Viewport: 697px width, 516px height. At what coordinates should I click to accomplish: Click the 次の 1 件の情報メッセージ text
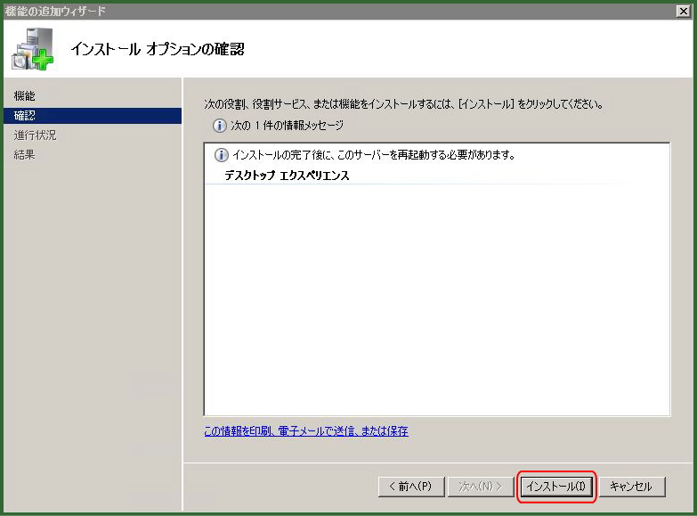point(288,126)
